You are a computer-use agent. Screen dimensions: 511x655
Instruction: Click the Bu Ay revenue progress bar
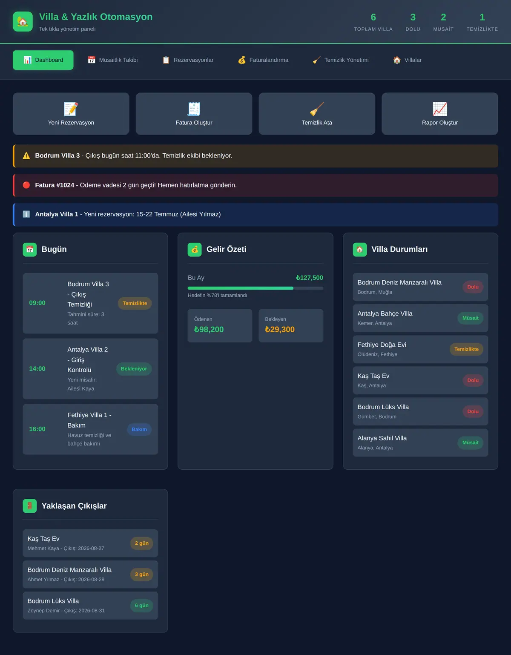coord(255,288)
